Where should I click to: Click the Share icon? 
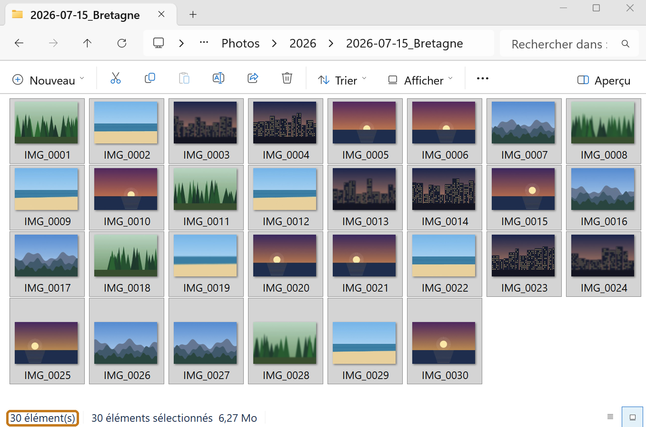[253, 78]
